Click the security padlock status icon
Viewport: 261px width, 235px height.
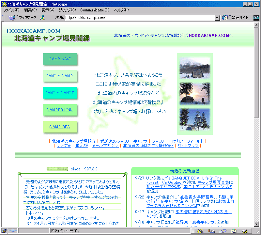[4, 231]
